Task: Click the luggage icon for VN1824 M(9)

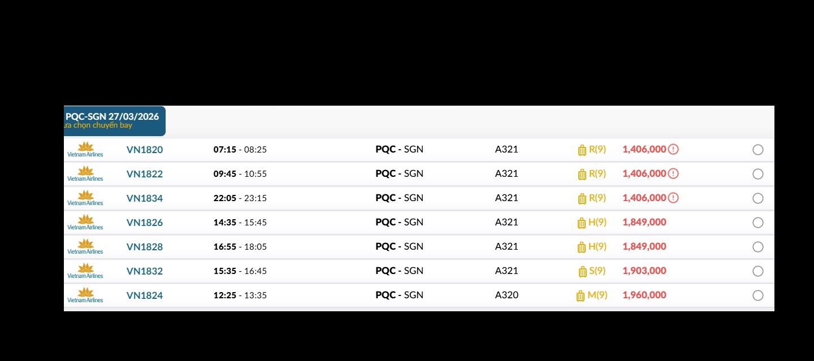Action: (x=581, y=296)
